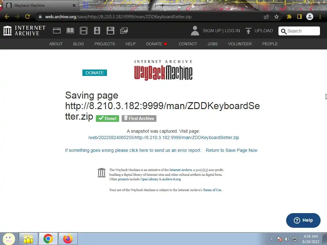Go back using browser back arrow
Image resolution: width=327 pixels, height=245 pixels.
[7, 17]
